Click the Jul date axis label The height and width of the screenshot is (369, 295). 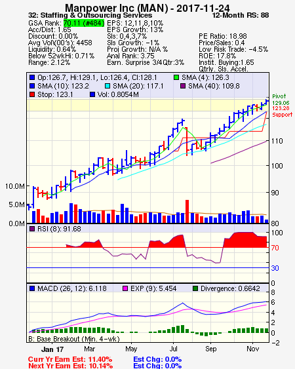coord(173,349)
